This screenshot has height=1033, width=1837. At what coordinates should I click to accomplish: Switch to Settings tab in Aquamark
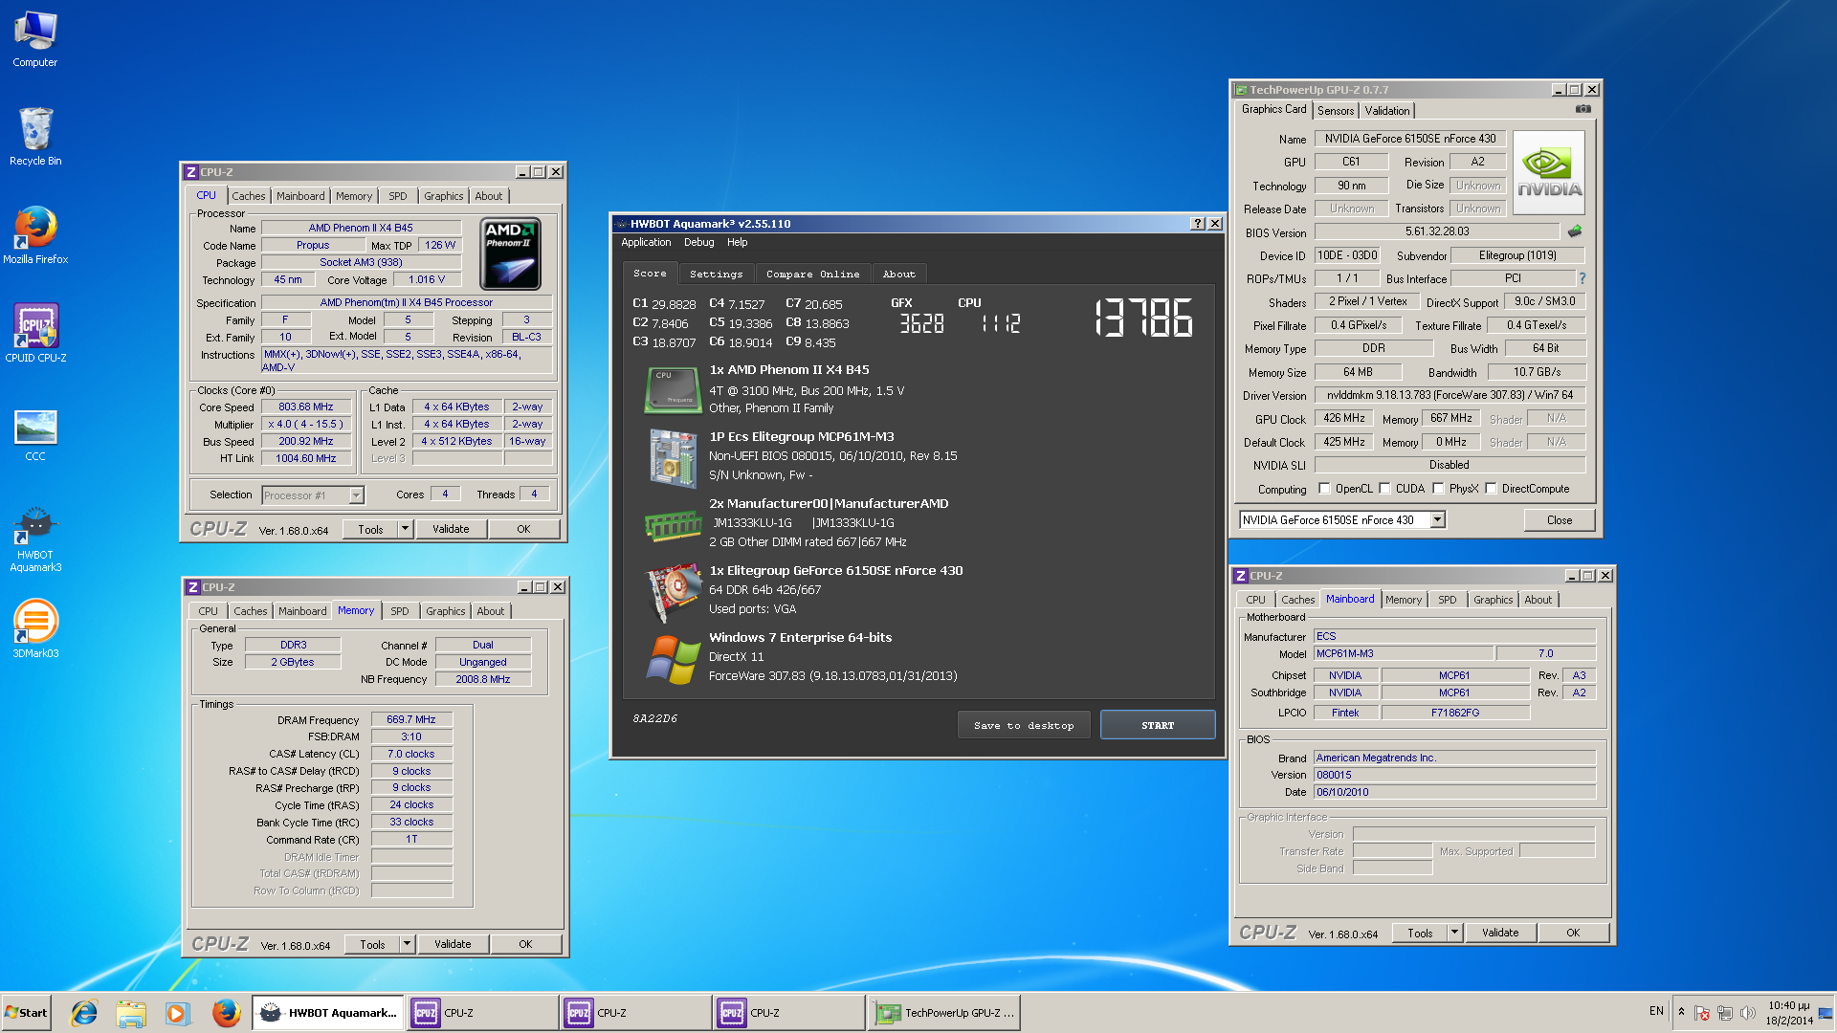(716, 274)
